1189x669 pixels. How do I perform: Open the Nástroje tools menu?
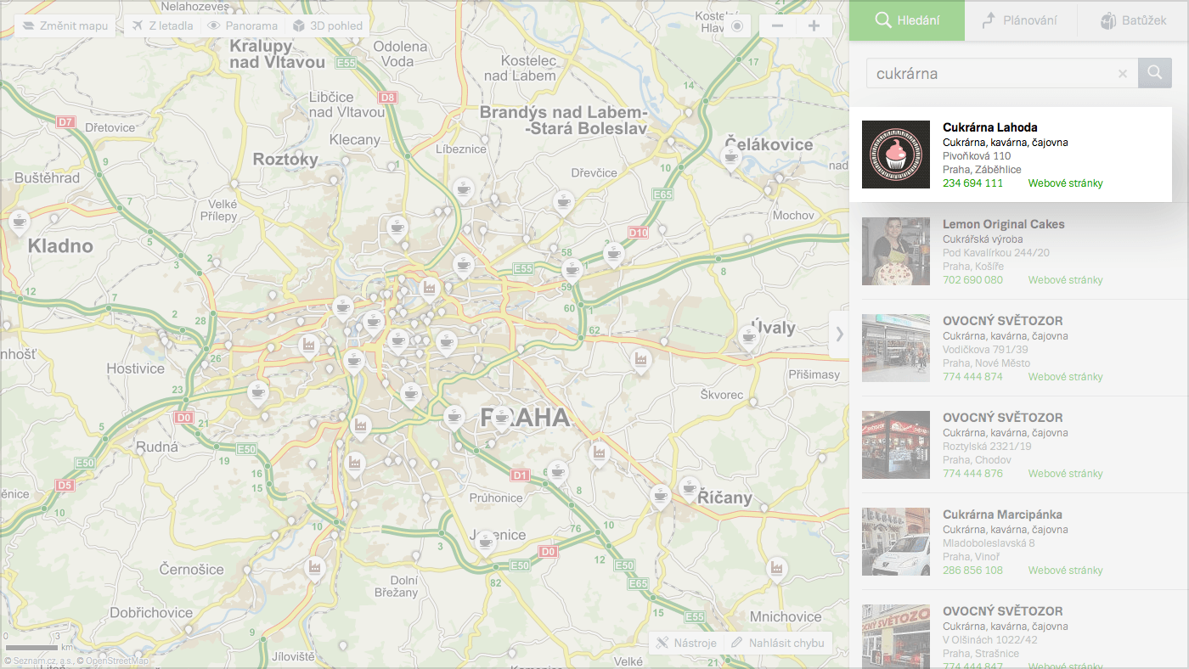(x=686, y=643)
